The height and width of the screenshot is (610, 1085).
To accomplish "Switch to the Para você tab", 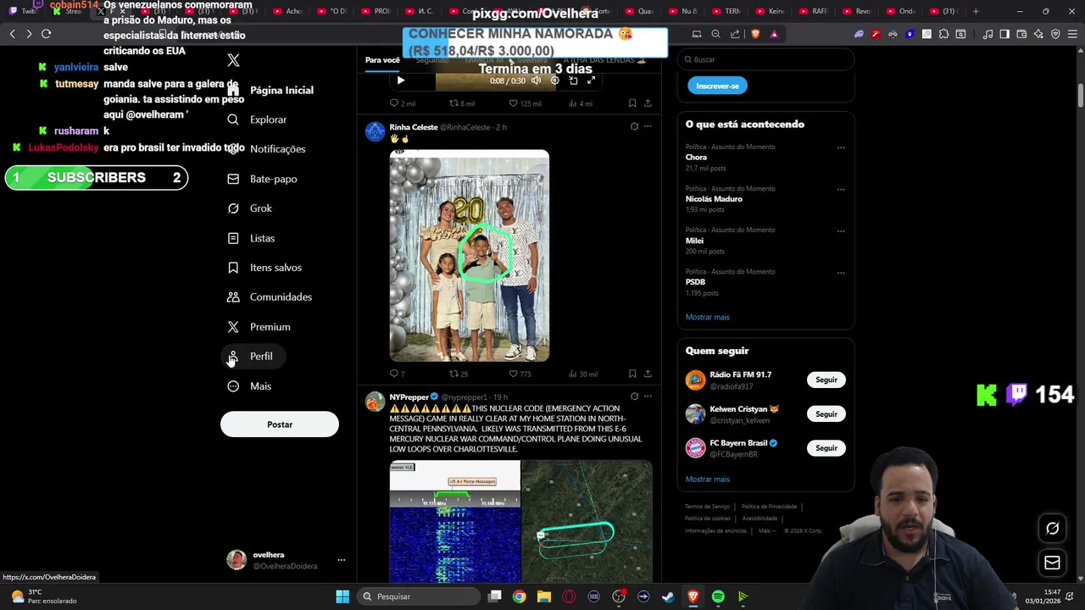I will point(382,60).
